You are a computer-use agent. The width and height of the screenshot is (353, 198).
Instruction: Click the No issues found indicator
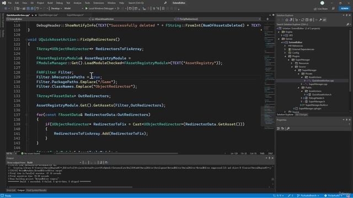click(30, 153)
